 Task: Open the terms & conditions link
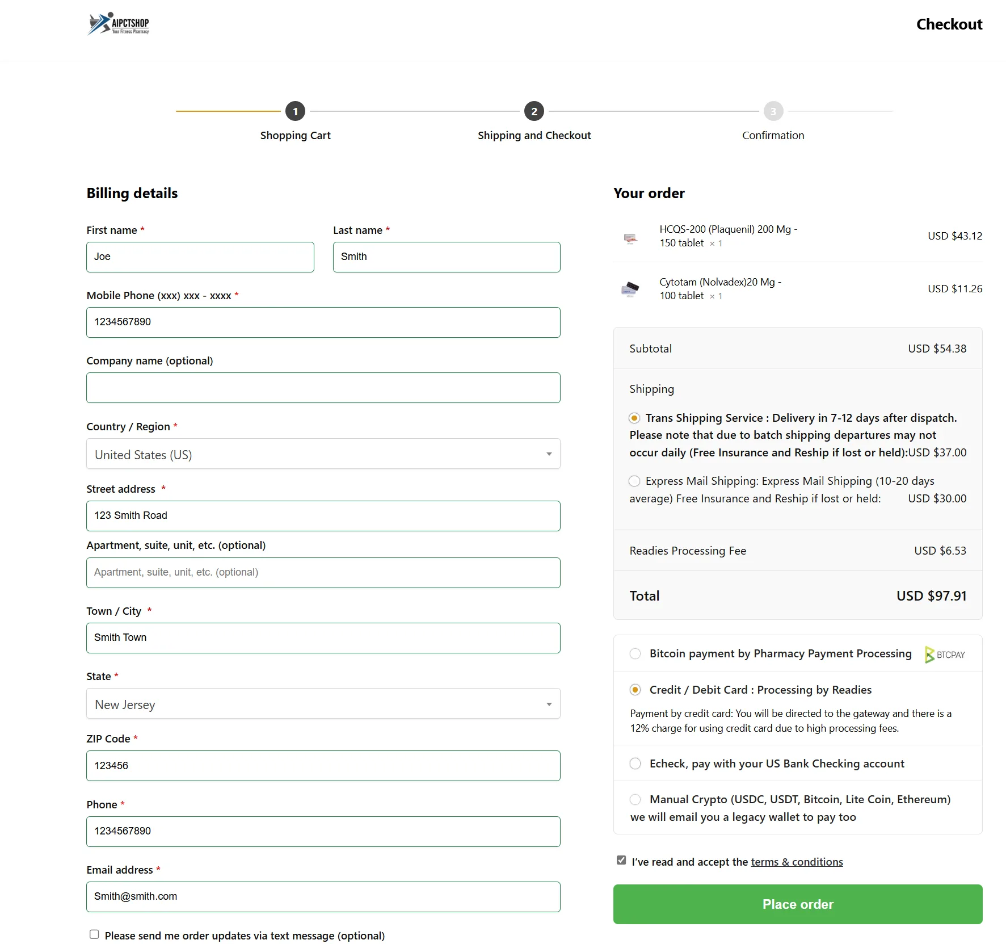tap(797, 862)
